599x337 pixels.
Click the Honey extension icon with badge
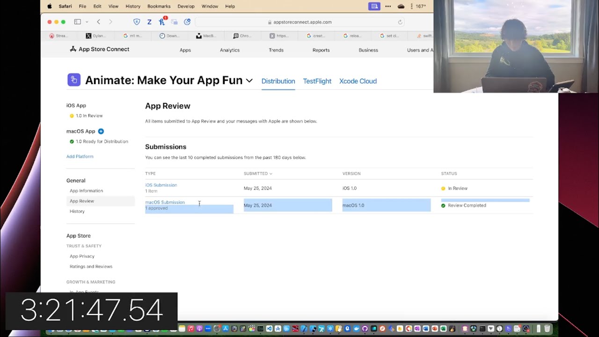[162, 22]
